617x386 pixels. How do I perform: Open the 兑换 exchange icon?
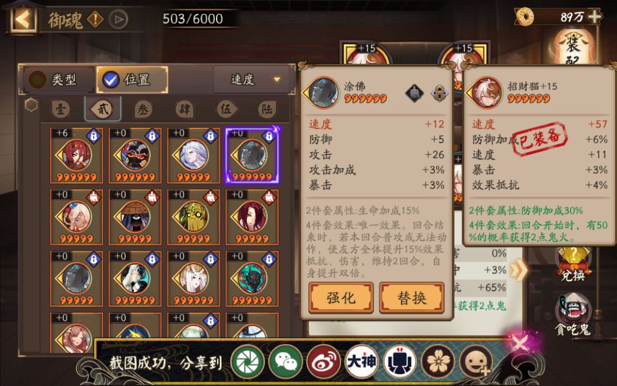coord(573,264)
